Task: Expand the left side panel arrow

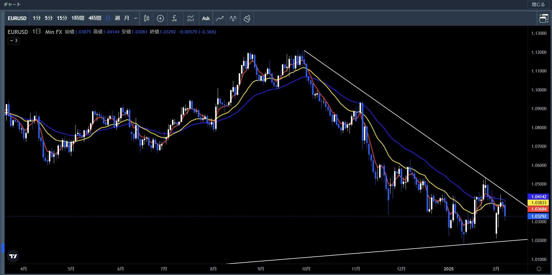Action: [x=3, y=248]
